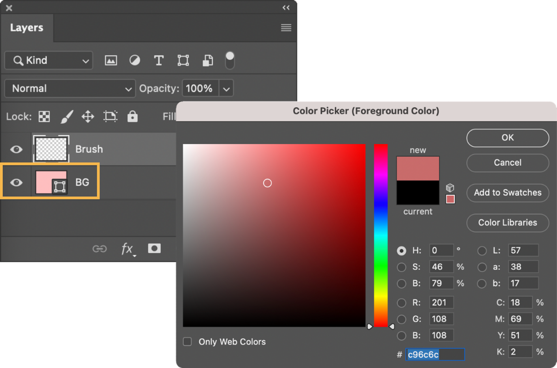Select the smart objects filter icon
The height and width of the screenshot is (368, 557).
pos(208,60)
